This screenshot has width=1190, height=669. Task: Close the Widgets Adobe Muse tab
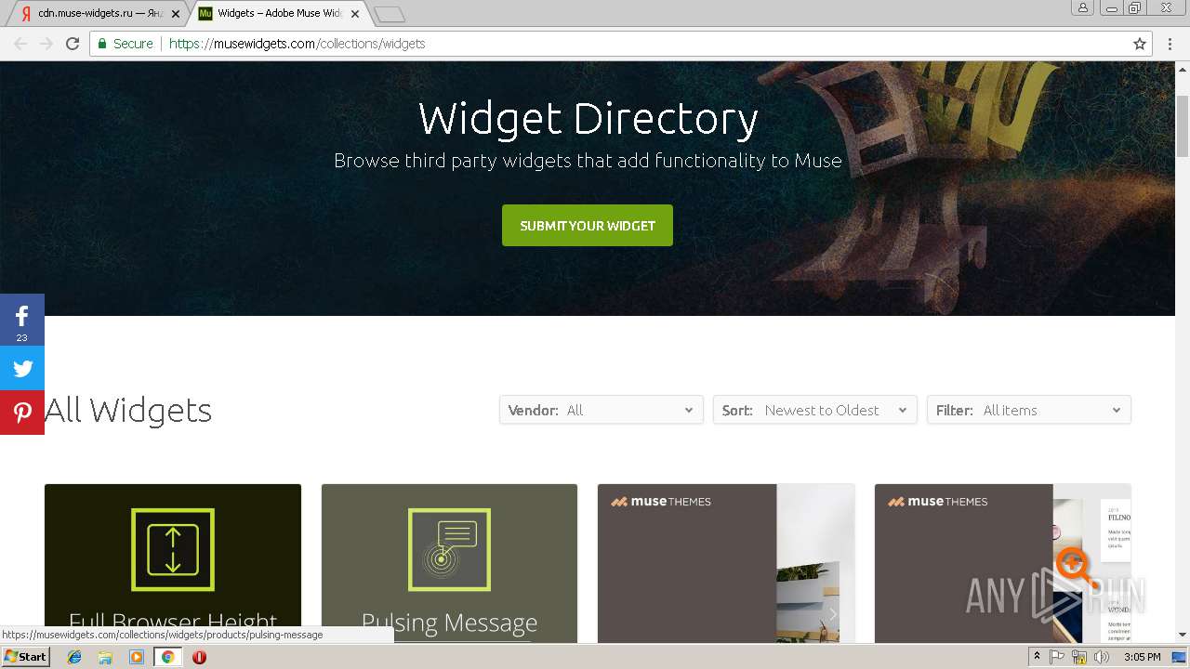[355, 14]
